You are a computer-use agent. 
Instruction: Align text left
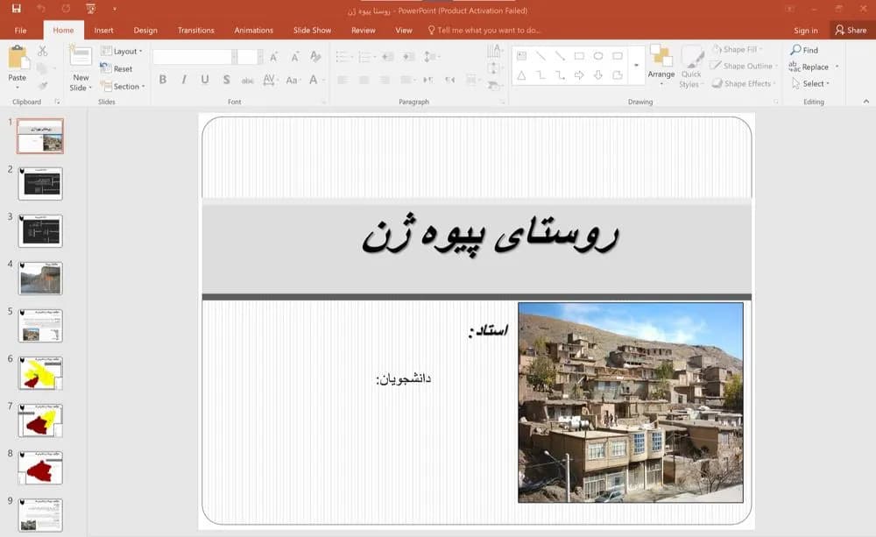343,80
